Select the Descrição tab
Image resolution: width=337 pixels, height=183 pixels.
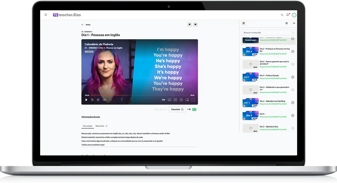point(87,126)
